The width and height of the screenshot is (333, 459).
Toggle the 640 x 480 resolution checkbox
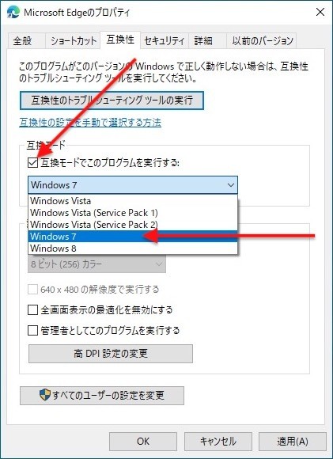pyautogui.click(x=32, y=290)
